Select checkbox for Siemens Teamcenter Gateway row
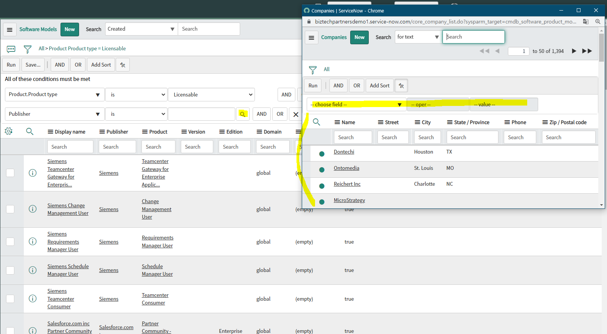607x334 pixels. point(10,173)
